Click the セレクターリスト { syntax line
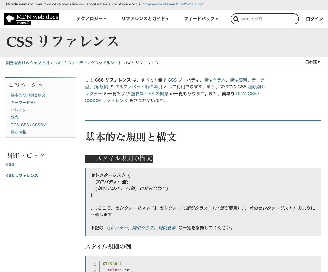 coord(110,175)
